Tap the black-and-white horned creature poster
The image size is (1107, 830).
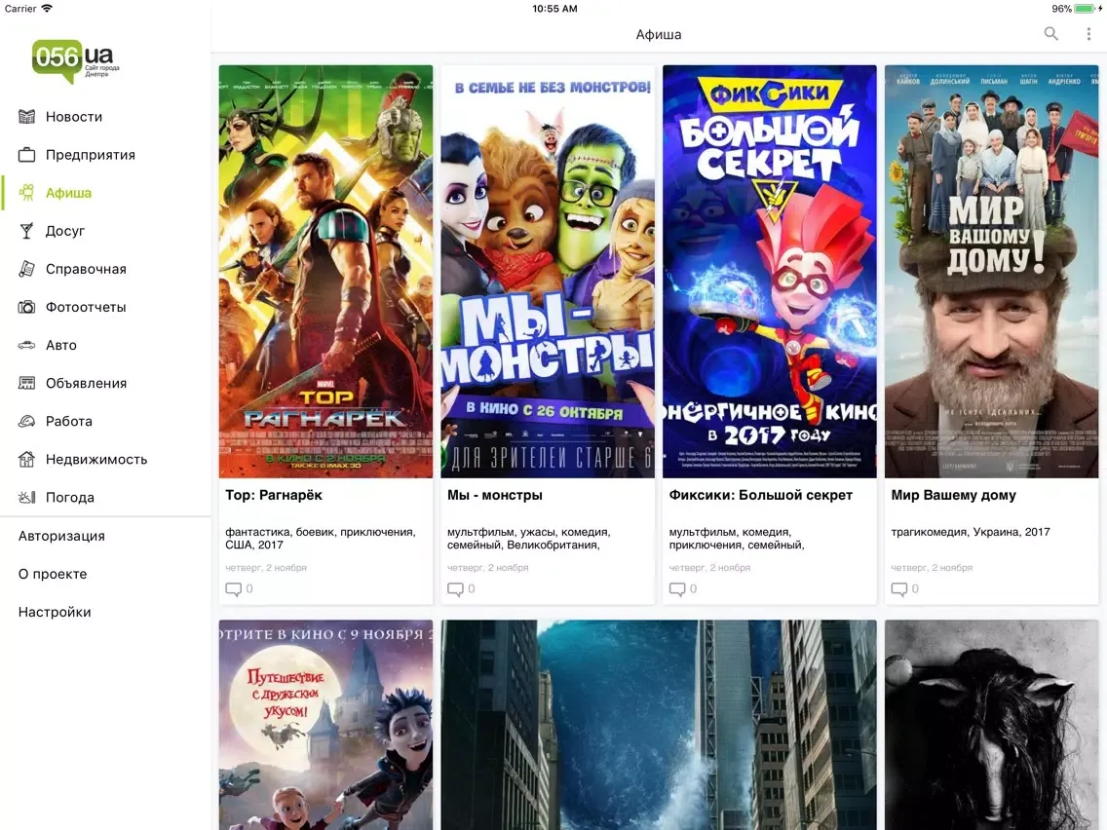(991, 725)
